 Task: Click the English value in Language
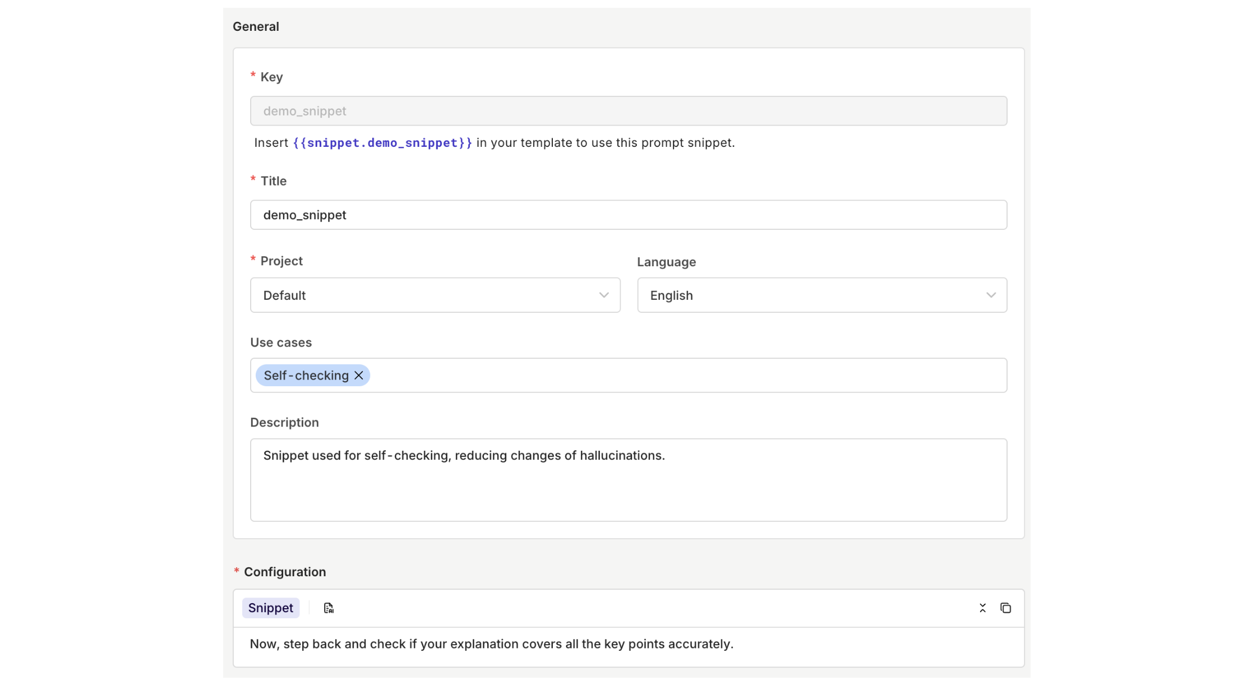click(x=671, y=295)
